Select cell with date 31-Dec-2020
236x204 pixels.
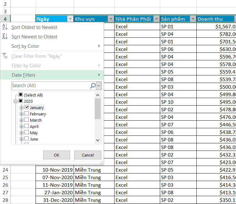[55, 200]
